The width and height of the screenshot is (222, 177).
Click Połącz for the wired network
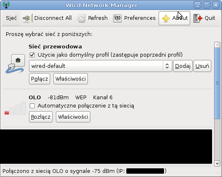tap(39, 79)
